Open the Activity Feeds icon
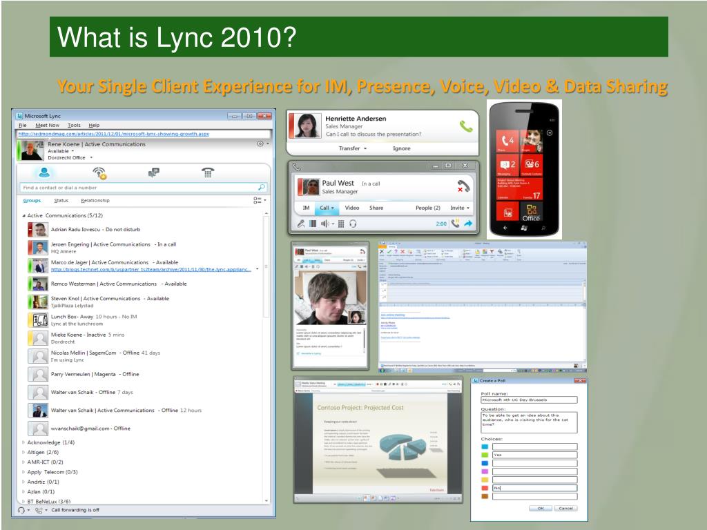Screen dimensions: 707x530 tap(99, 173)
